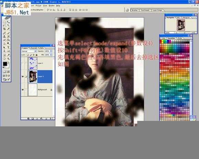Swap foreground and background colors arrow
The height and width of the screenshot is (159, 199).
pyautogui.click(x=8, y=63)
